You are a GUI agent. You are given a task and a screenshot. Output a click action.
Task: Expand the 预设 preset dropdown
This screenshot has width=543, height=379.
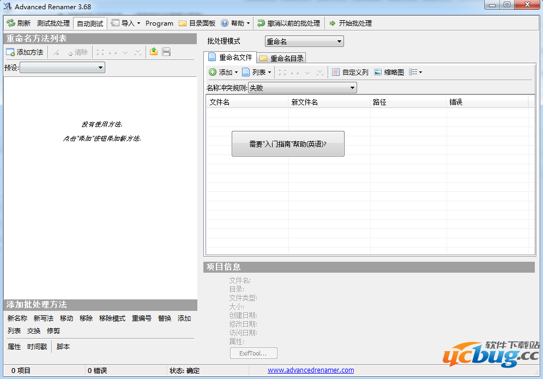pos(101,67)
